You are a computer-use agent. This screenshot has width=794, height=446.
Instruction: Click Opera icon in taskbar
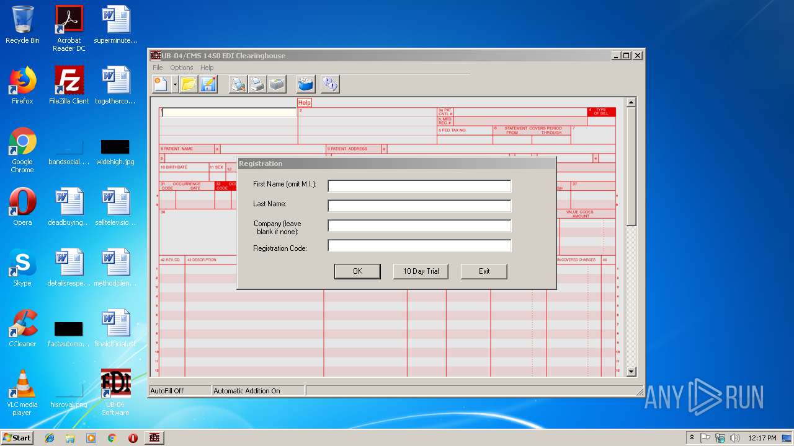(x=133, y=438)
